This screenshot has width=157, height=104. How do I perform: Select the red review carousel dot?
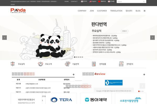tap(139, 91)
